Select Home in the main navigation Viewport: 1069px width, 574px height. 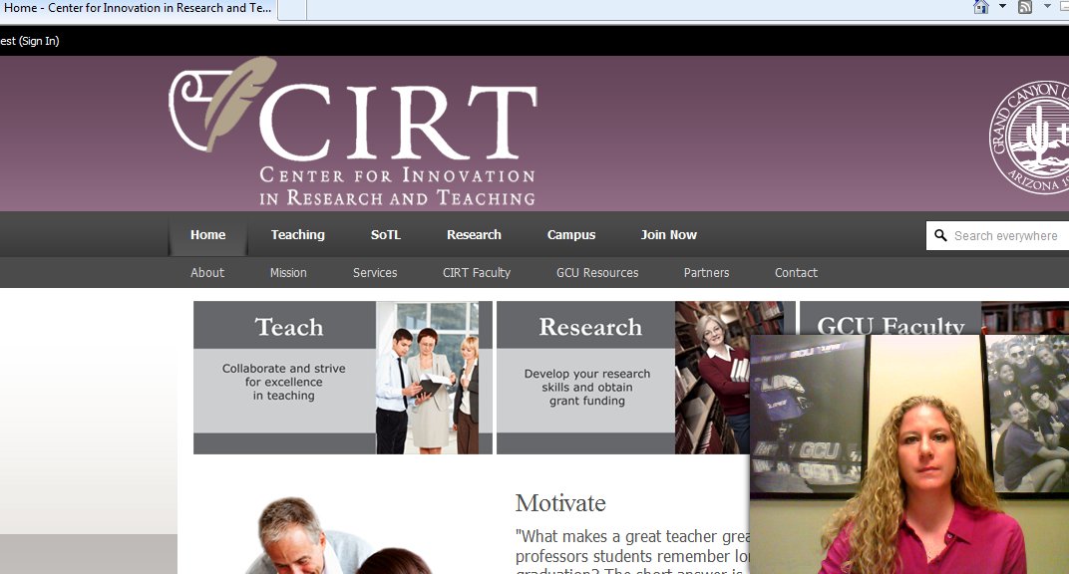tap(207, 235)
